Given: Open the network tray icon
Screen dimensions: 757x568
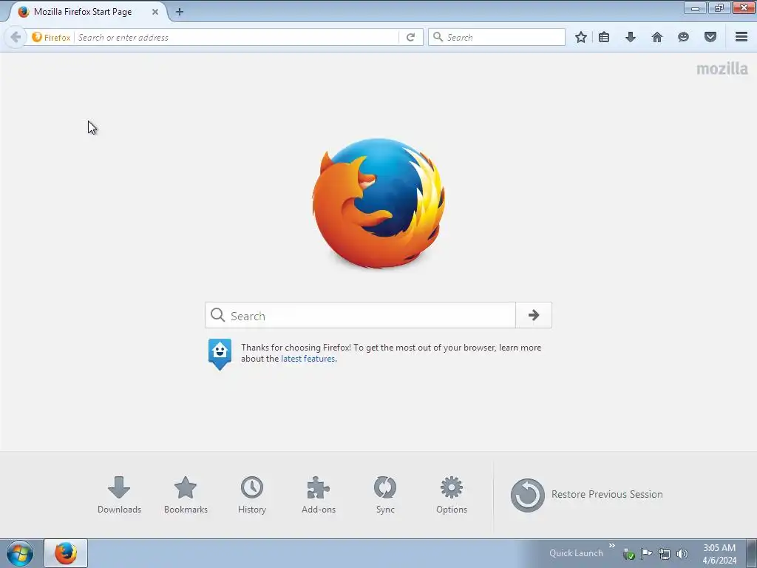Looking at the screenshot, I should pos(665,554).
